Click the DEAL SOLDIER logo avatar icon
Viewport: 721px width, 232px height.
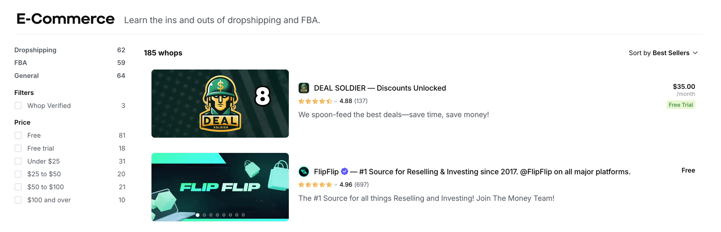pyautogui.click(x=304, y=88)
